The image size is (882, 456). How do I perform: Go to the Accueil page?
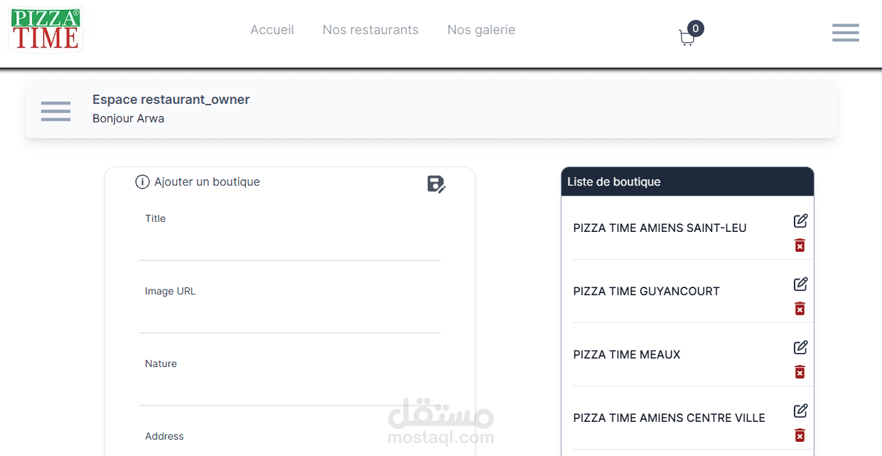pos(271,30)
